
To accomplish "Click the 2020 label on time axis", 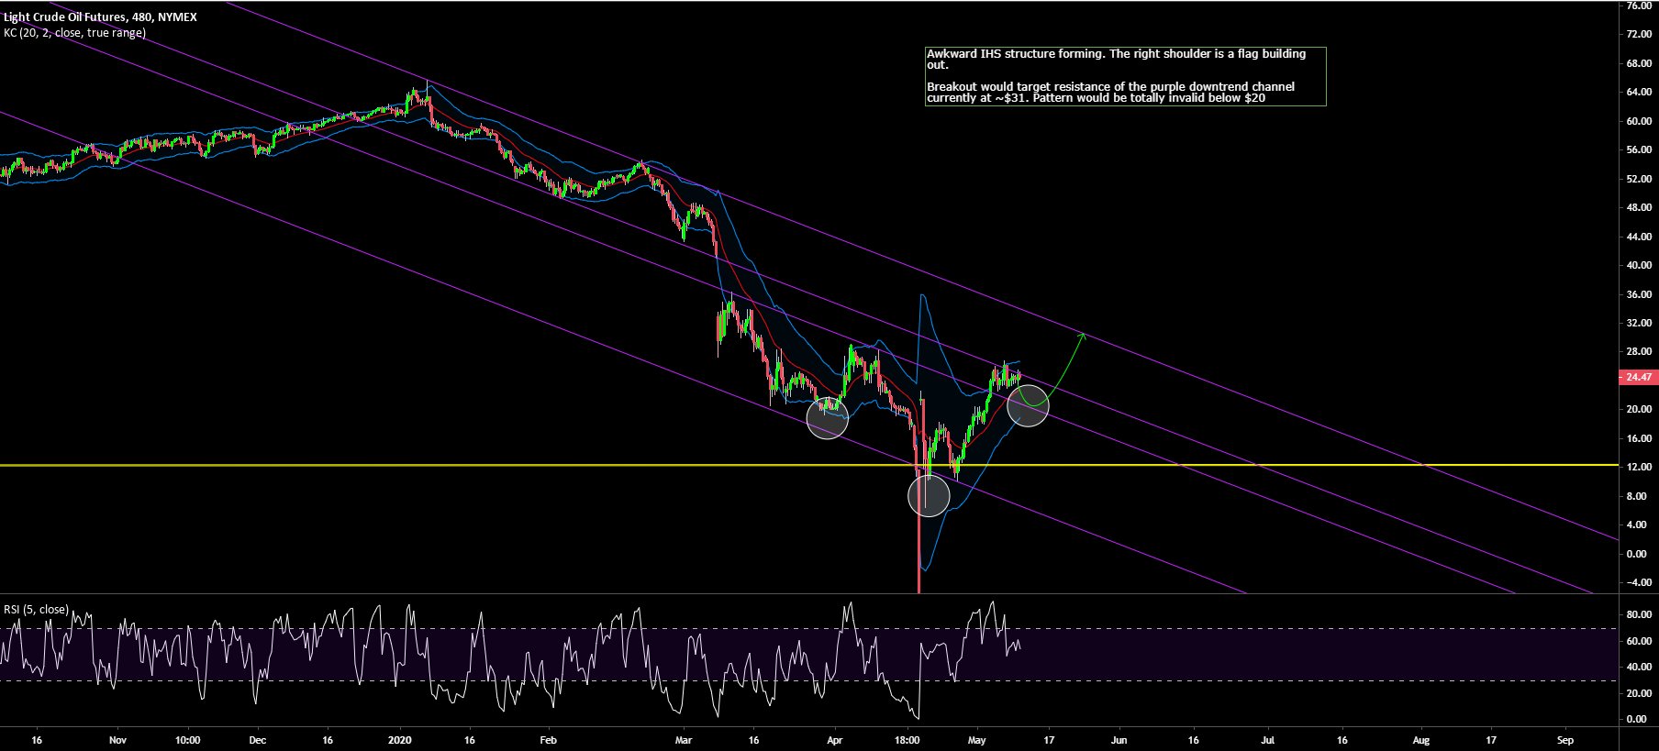I will coord(400,739).
